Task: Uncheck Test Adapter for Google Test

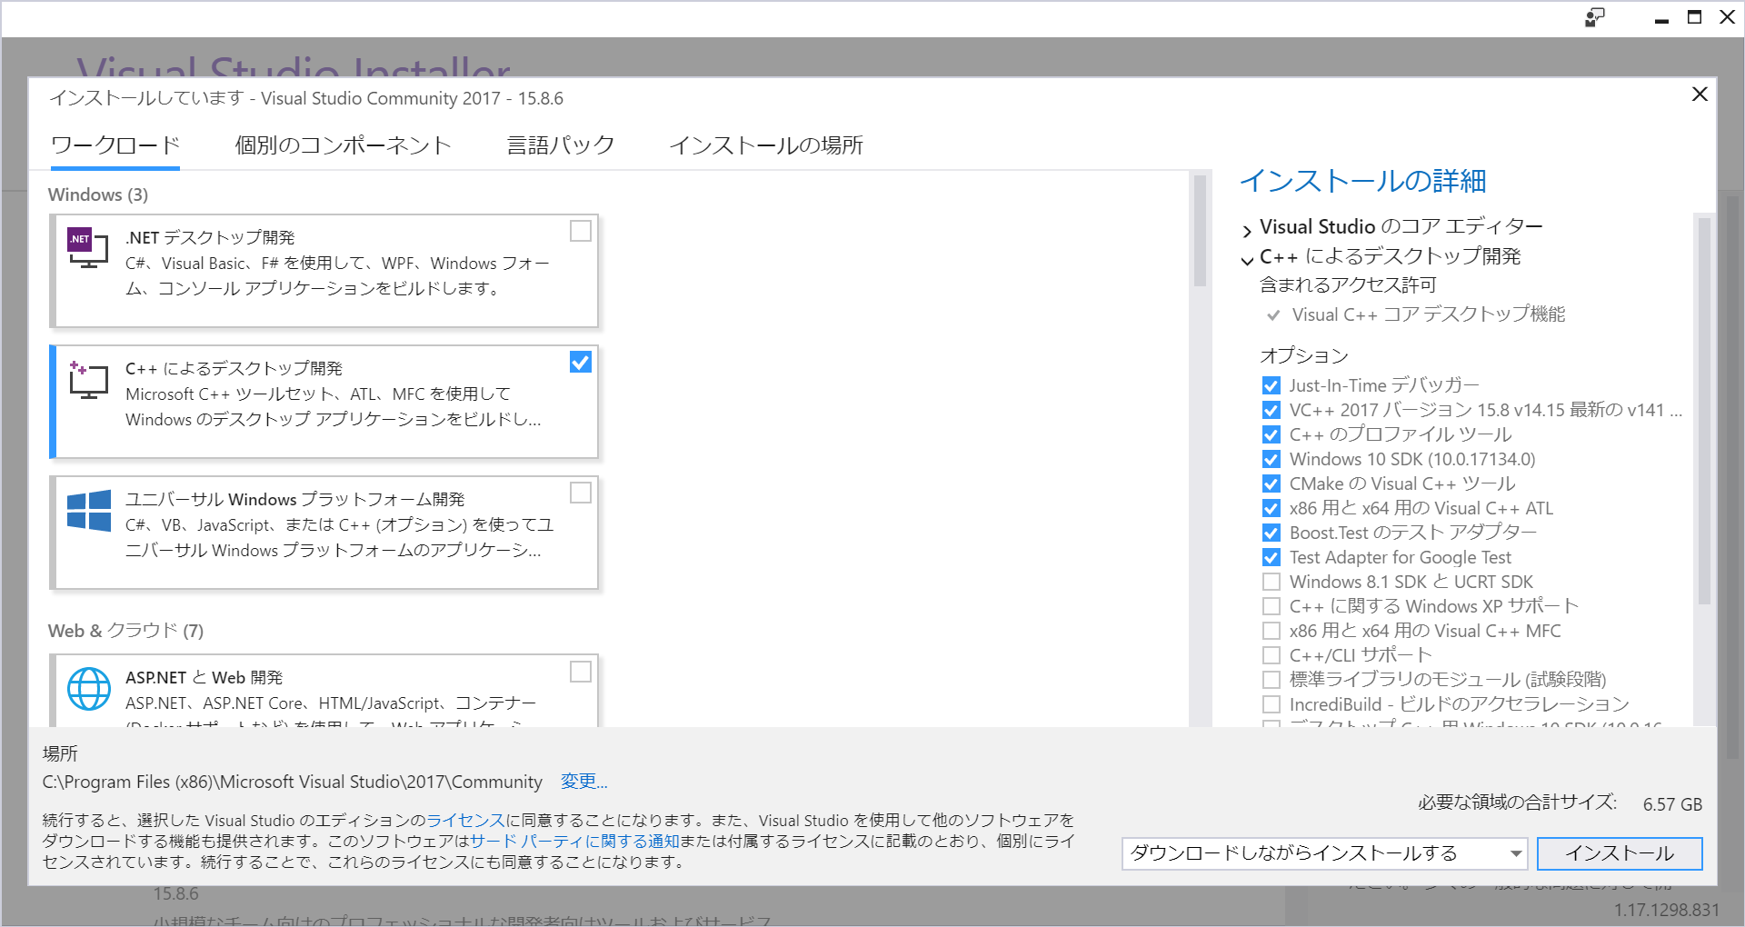Action: (x=1271, y=557)
